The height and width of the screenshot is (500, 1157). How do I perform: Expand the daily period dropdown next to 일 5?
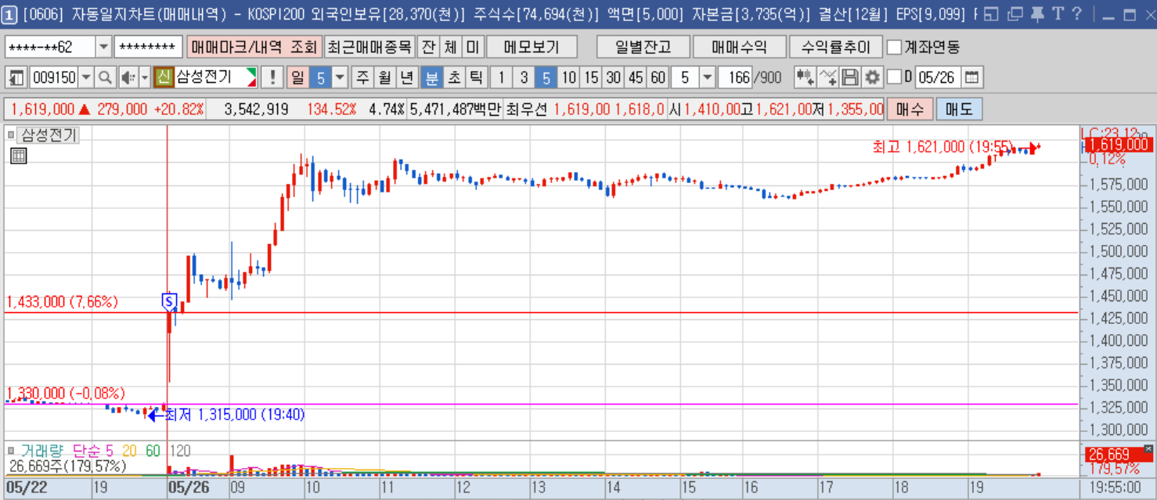click(x=340, y=77)
